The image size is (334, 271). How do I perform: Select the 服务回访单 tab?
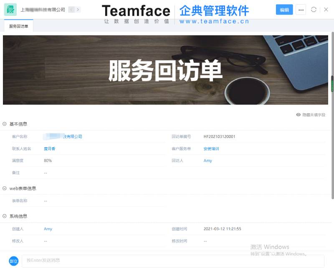[x=18, y=26]
